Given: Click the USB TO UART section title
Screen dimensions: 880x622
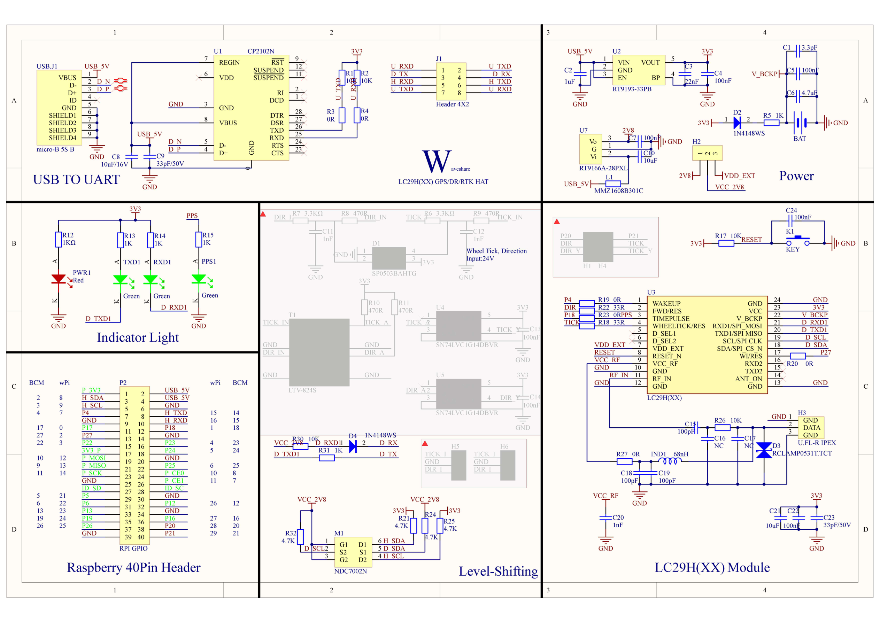Looking at the screenshot, I should tap(76, 179).
